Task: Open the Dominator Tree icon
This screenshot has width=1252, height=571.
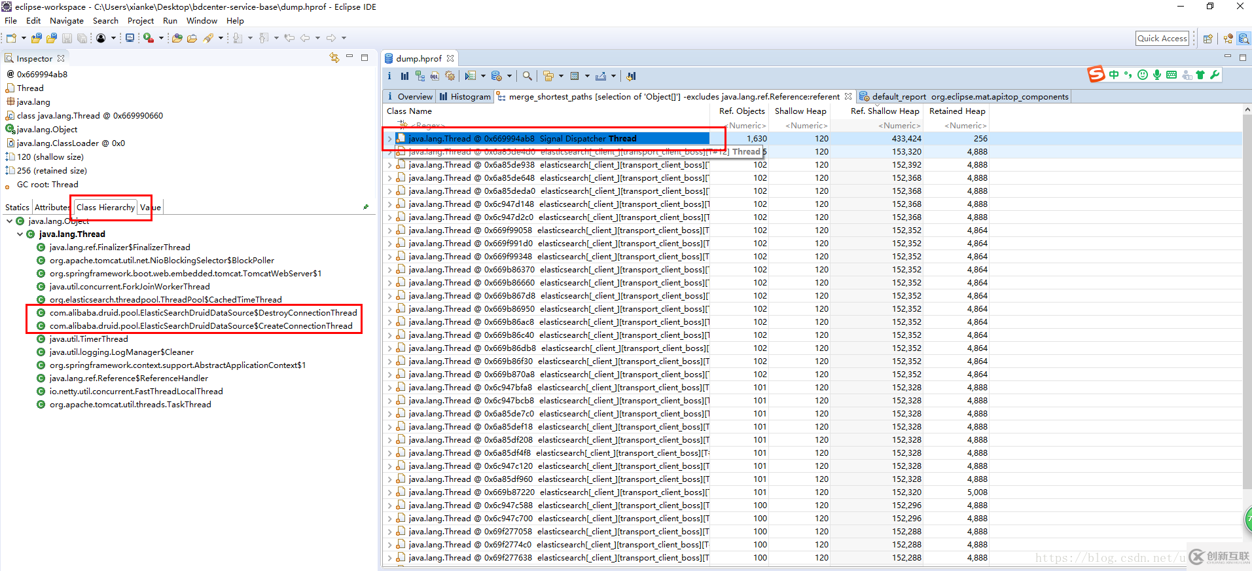Action: tap(420, 76)
